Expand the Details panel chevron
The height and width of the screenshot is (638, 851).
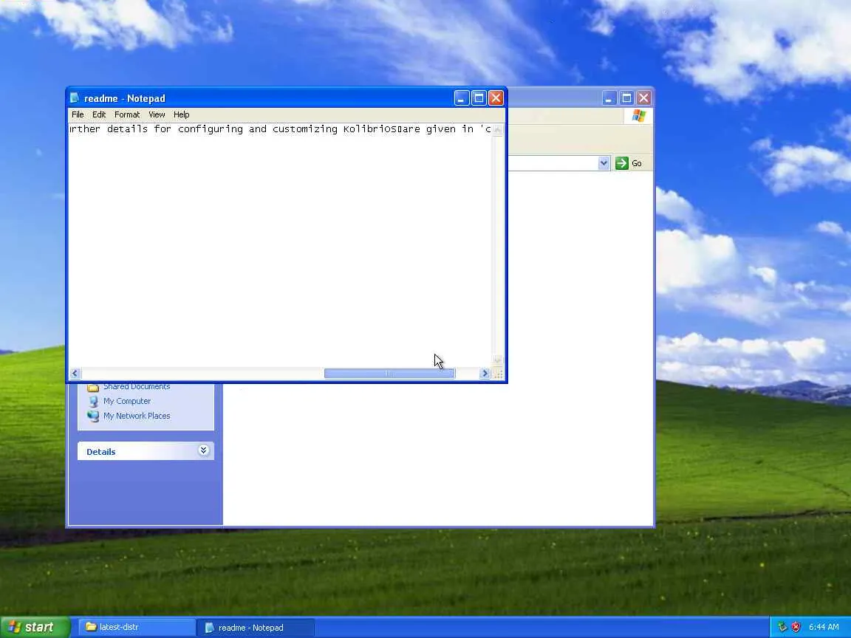(x=204, y=450)
